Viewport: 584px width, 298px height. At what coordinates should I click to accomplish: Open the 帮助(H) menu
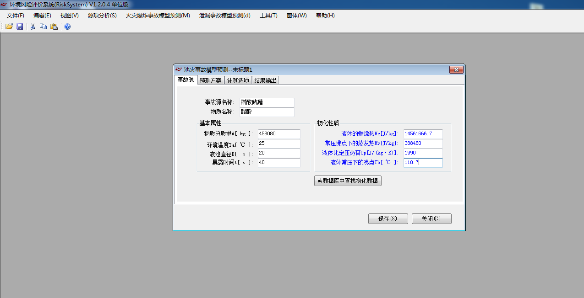tap(325, 16)
